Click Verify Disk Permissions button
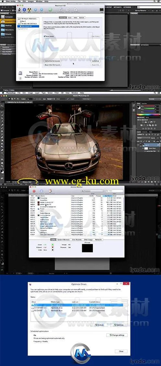The image size is (161, 366). click(52, 61)
